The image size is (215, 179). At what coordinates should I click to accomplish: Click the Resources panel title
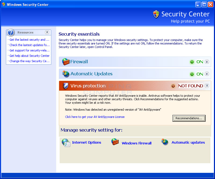[x=25, y=32]
